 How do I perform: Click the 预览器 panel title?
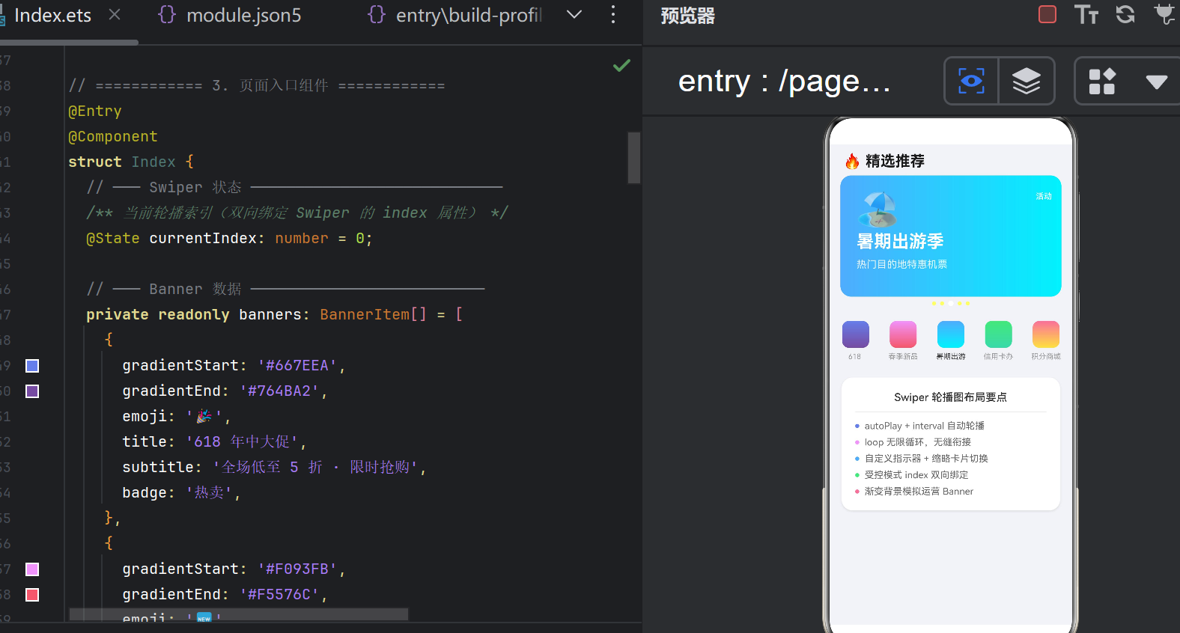pos(687,16)
